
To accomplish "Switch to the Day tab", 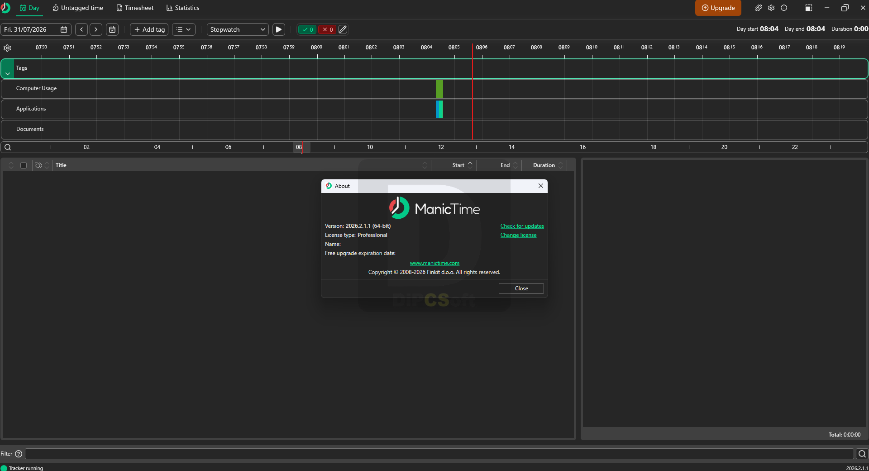I will [29, 8].
